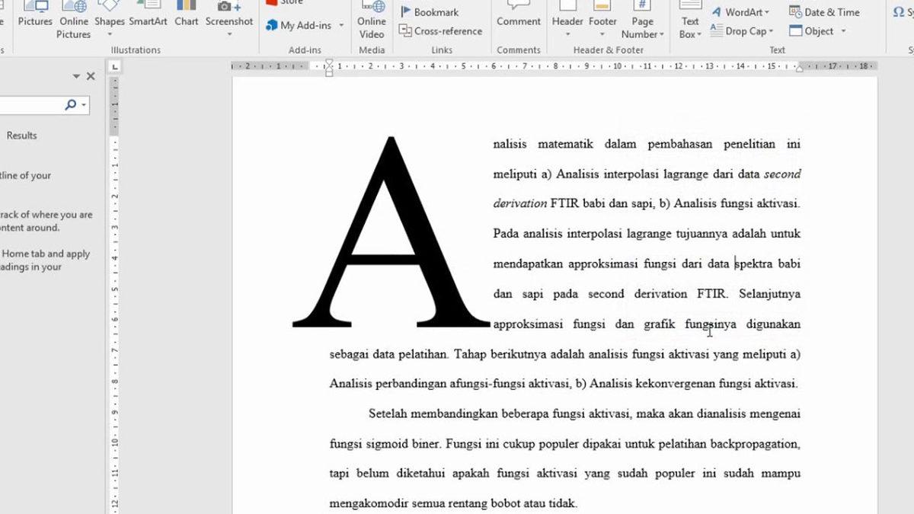Insert a new Comment
Screen dimensions: 914x514
click(518, 15)
